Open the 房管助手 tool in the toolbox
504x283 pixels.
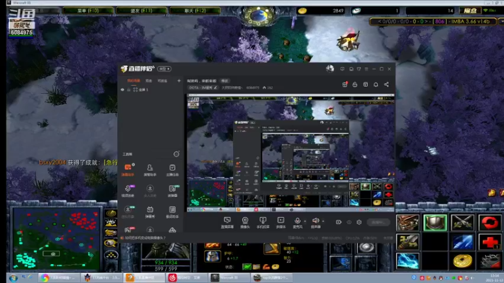[150, 170]
